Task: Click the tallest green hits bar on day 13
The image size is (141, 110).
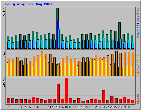Action: (58, 15)
